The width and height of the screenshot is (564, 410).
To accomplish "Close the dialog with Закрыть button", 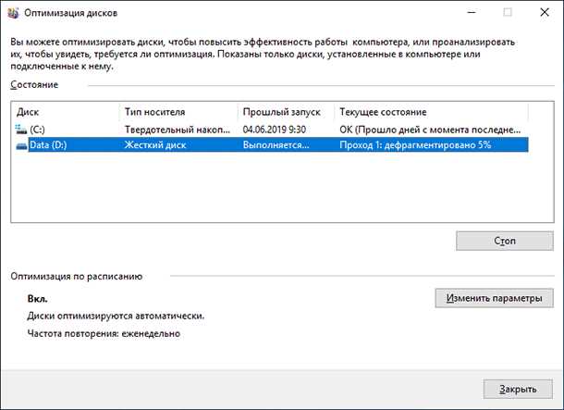I will click(x=518, y=389).
